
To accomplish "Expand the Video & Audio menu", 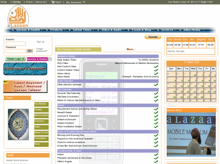I will [x=112, y=30].
